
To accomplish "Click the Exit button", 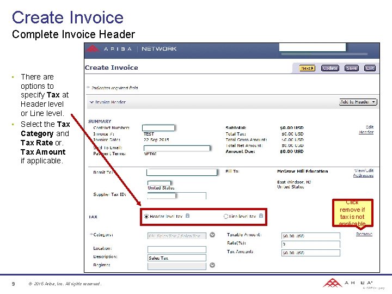I will point(370,68).
